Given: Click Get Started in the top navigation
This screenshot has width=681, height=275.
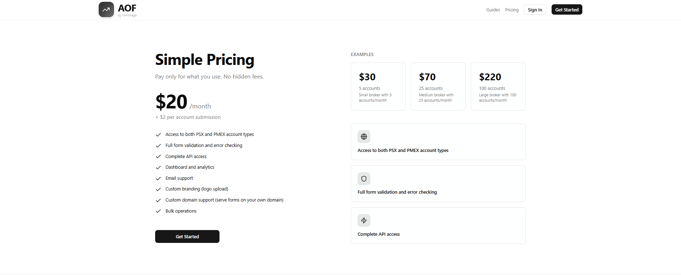Looking at the screenshot, I should 567,10.
